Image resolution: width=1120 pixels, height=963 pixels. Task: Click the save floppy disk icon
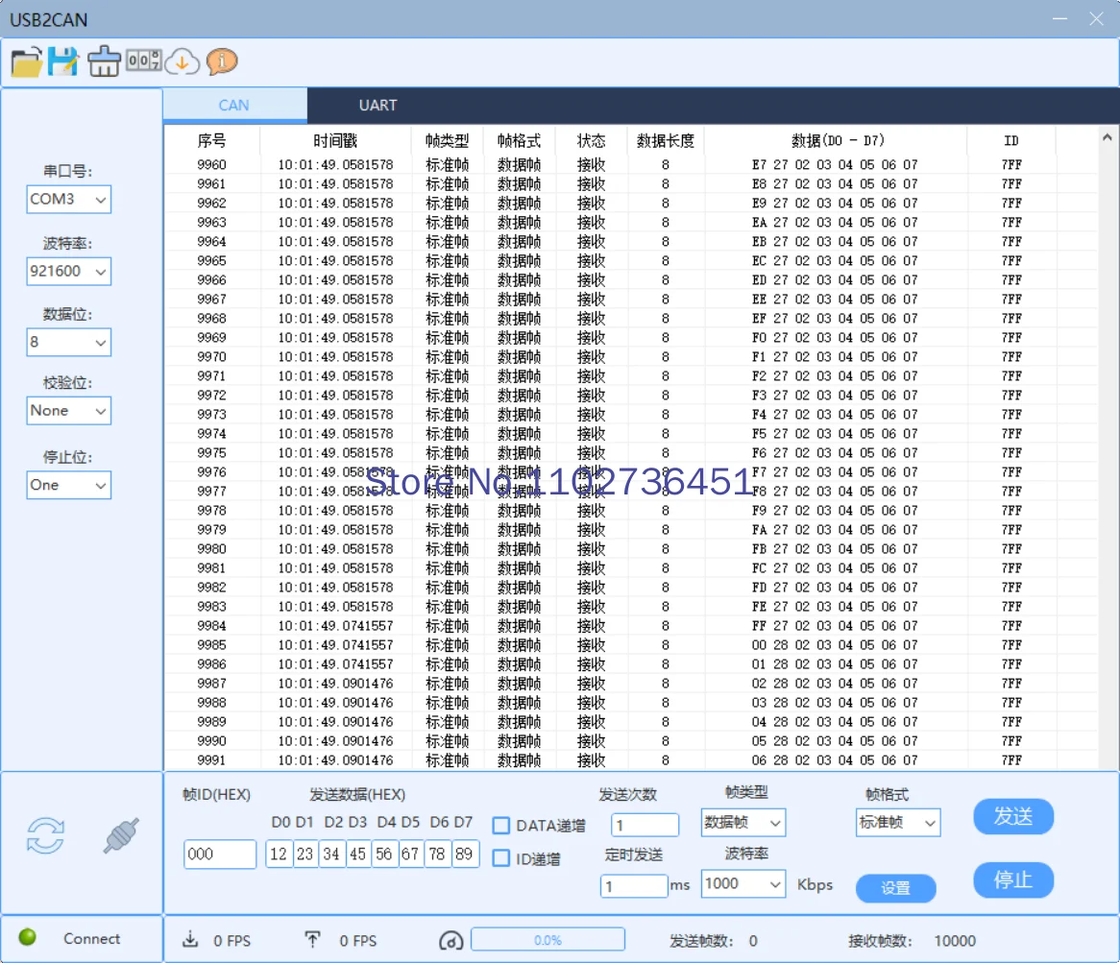64,62
